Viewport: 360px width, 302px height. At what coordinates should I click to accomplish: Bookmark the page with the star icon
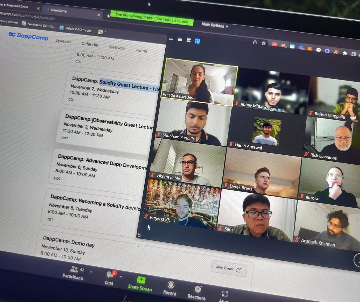pos(264,43)
